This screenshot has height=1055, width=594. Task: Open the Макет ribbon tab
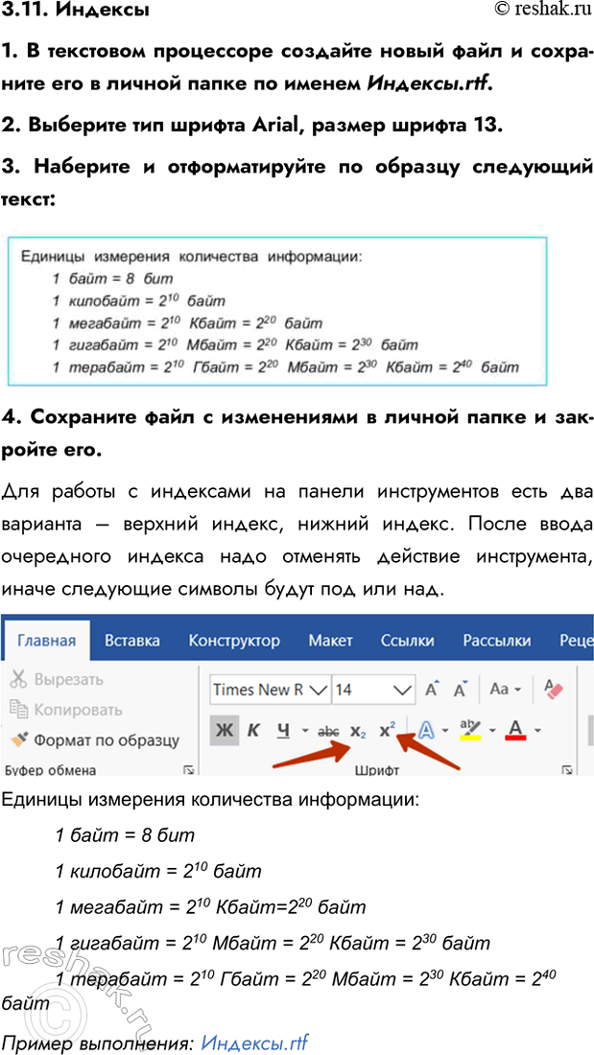[x=330, y=640]
